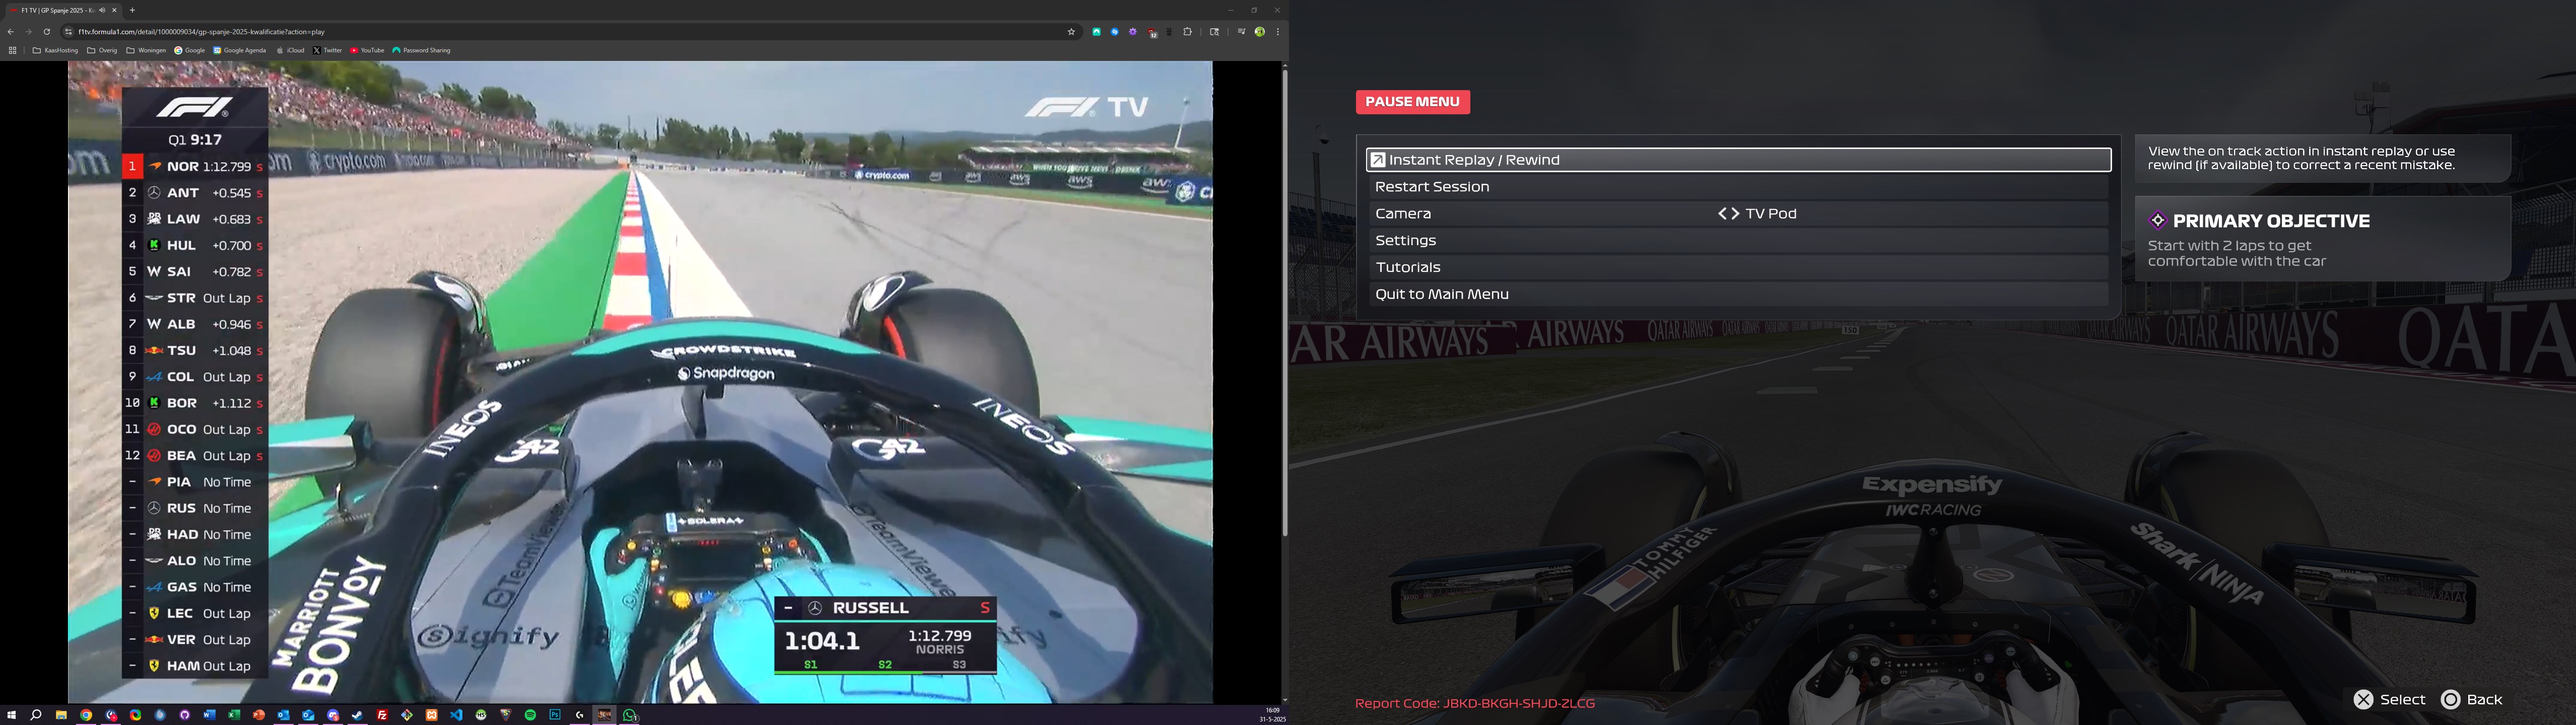Open Spotify from the taskbar
Image resolution: width=2576 pixels, height=725 pixels.
(x=530, y=715)
